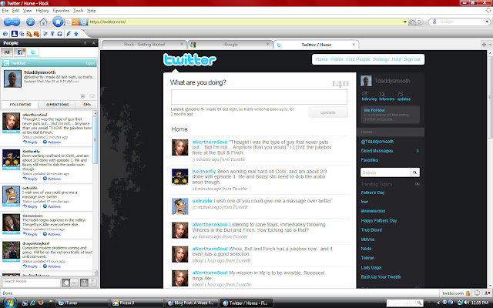This screenshot has width=493, height=308.
Task: Open the History menu
Action: [42, 11]
